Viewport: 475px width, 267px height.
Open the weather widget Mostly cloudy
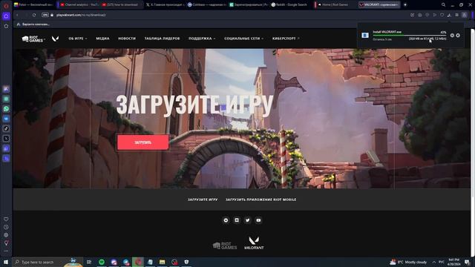pyautogui.click(x=408, y=262)
